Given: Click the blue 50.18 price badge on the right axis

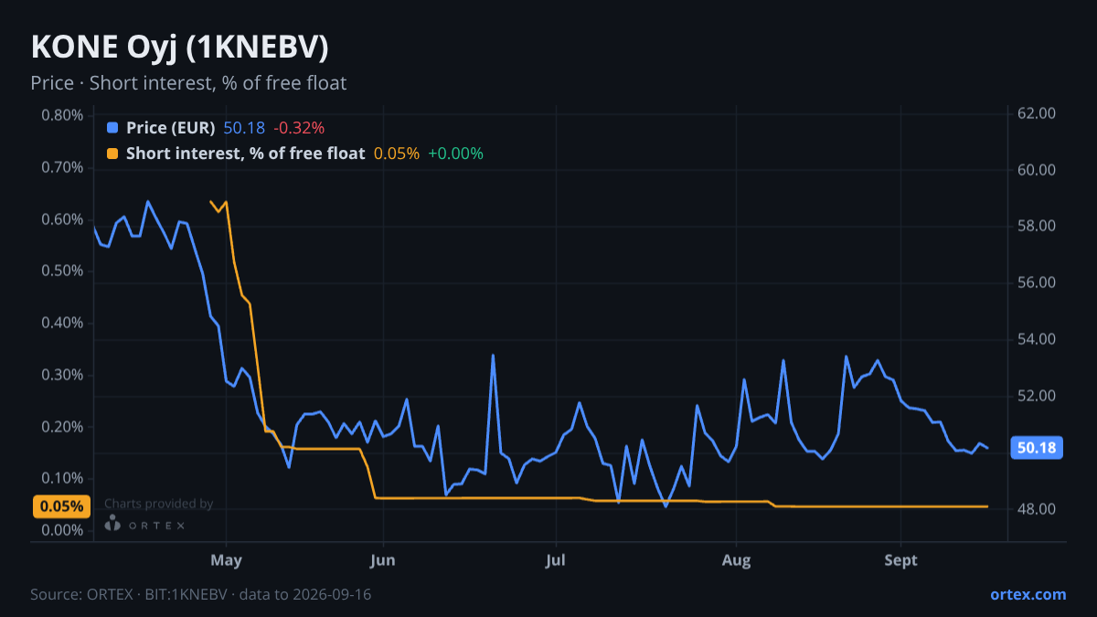Looking at the screenshot, I should (1036, 448).
